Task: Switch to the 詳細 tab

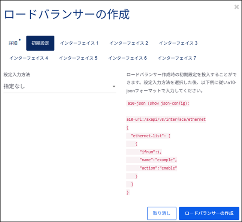Action: (13, 43)
